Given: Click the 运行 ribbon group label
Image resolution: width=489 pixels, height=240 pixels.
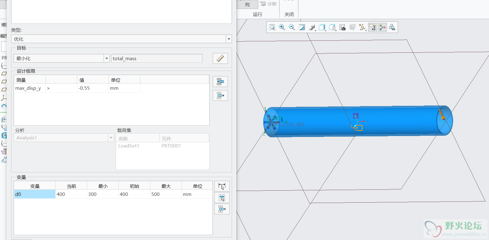Looking at the screenshot, I should point(257,14).
